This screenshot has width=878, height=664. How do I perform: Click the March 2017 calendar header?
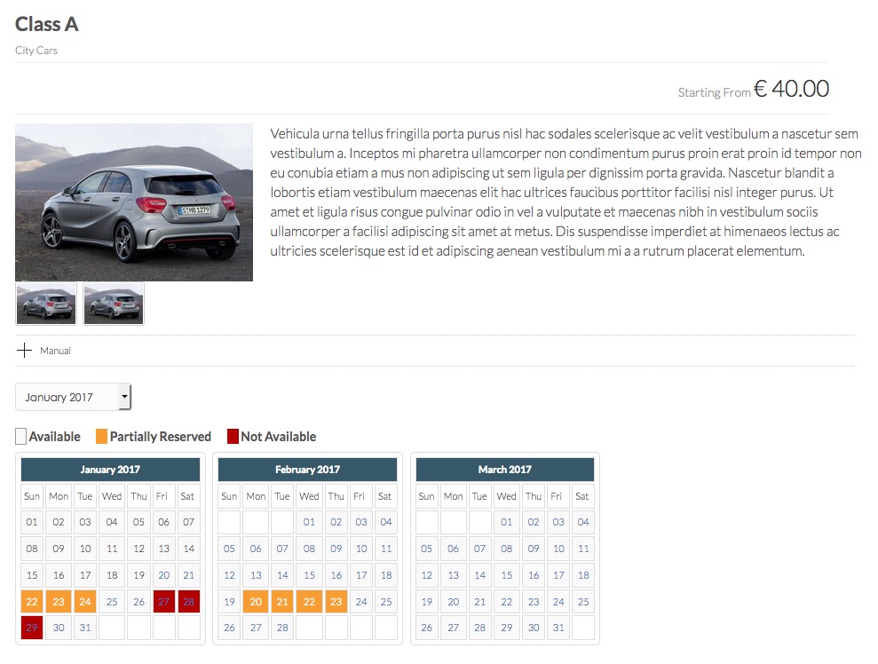coord(505,470)
